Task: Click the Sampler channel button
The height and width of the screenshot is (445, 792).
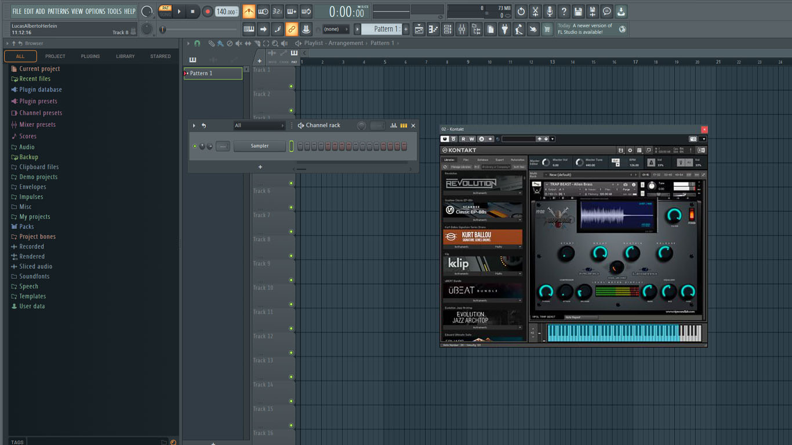Action: click(260, 146)
